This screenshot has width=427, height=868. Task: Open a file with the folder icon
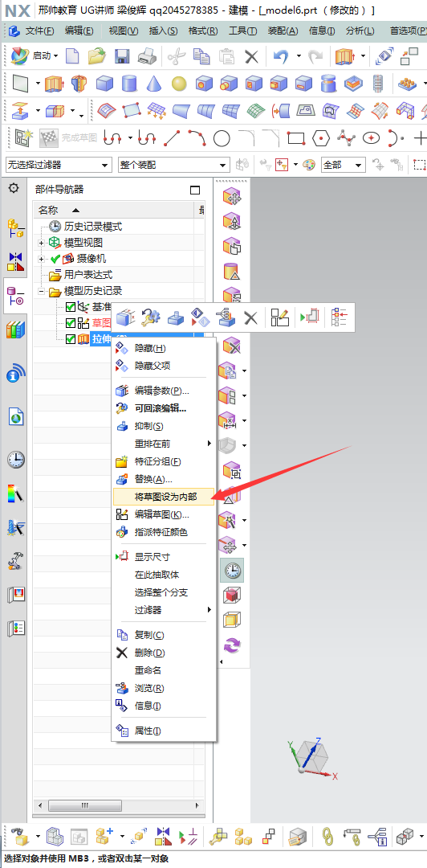[x=97, y=56]
